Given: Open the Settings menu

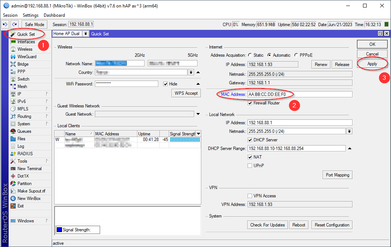Looking at the screenshot, I should pos(31,15).
